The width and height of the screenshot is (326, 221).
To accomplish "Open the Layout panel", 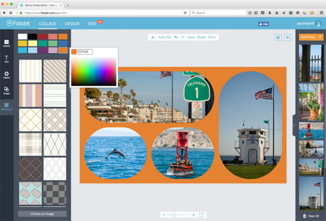I will [x=7, y=43].
